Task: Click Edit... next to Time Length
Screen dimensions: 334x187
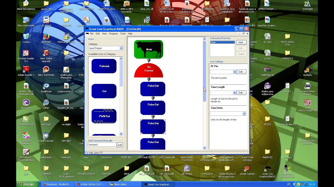Action: [x=241, y=93]
